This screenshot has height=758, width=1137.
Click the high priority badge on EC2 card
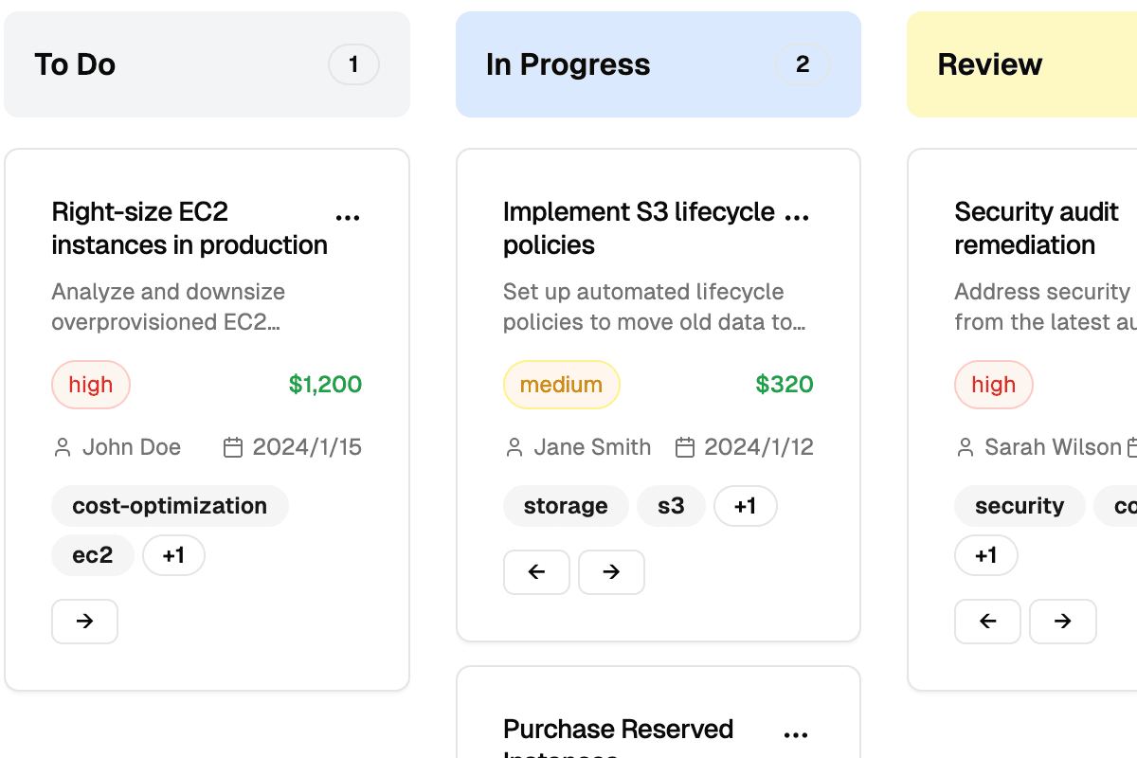click(x=91, y=385)
